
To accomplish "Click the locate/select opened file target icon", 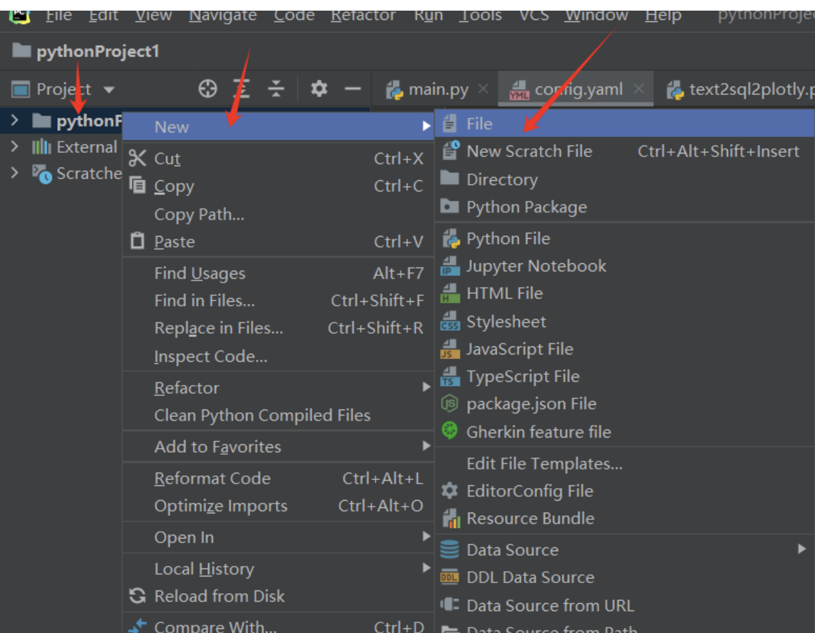I will coord(208,88).
